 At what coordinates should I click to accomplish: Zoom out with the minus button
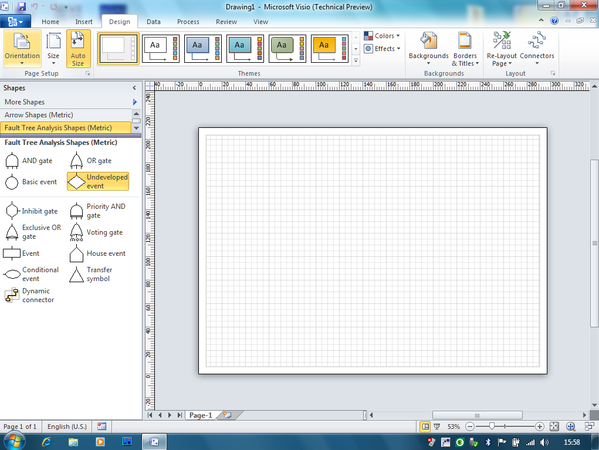pos(470,427)
